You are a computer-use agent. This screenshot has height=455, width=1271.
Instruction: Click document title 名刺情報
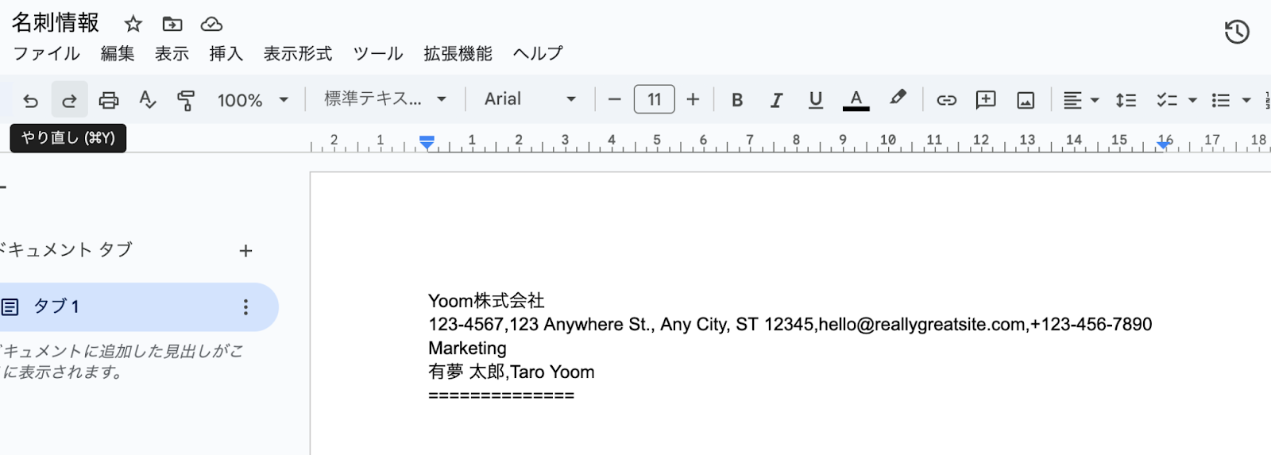coord(55,22)
